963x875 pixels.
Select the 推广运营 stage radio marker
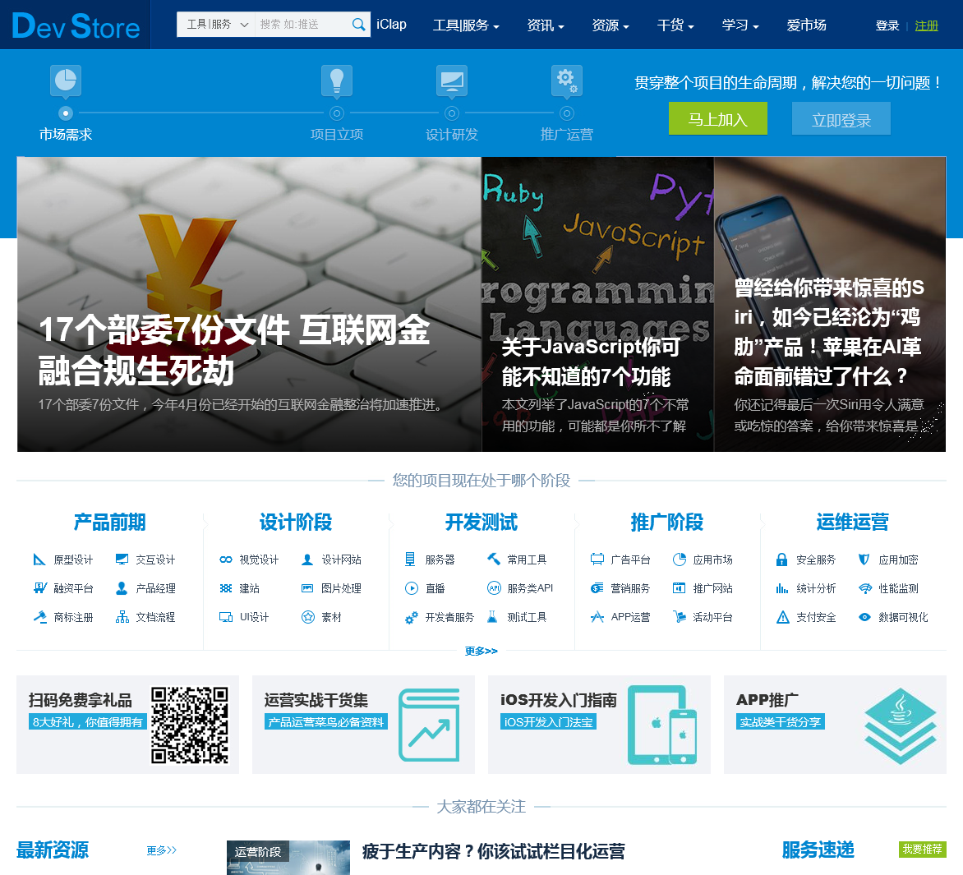(x=567, y=113)
